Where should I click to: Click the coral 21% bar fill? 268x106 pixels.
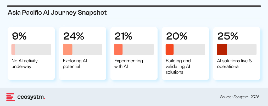pos(118,49)
